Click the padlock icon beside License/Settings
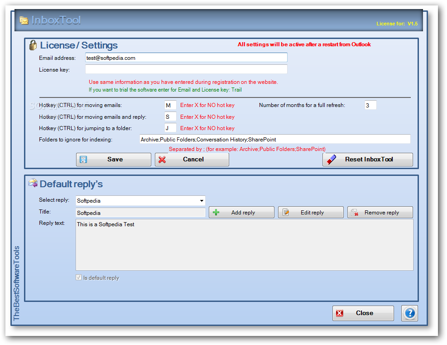Viewport: 447px width, 345px height. pyautogui.click(x=33, y=45)
